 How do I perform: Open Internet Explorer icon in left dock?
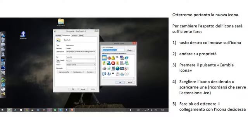3,85
